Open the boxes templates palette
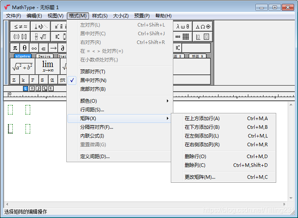The height and width of the screenshot is (218, 298). [203, 37]
